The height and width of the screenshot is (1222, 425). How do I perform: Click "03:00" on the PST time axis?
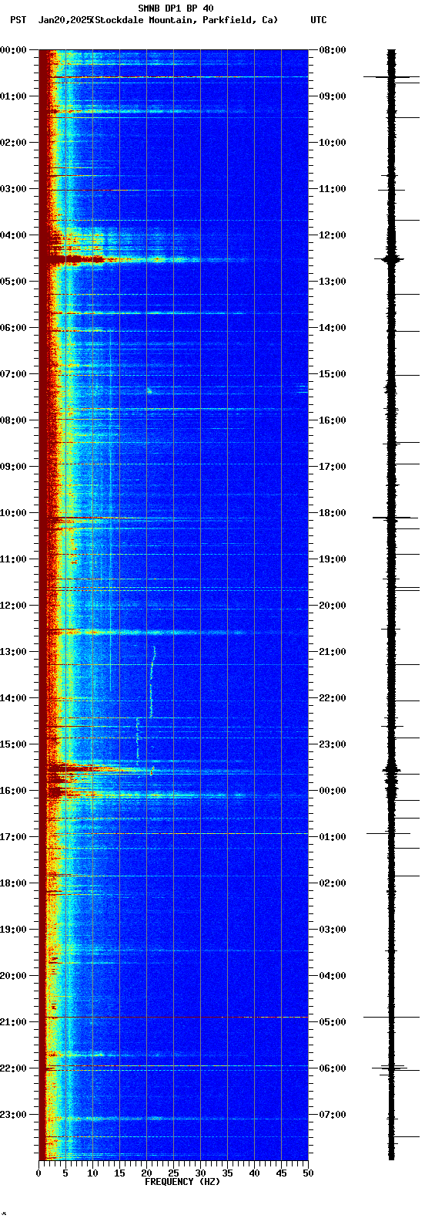point(13,189)
